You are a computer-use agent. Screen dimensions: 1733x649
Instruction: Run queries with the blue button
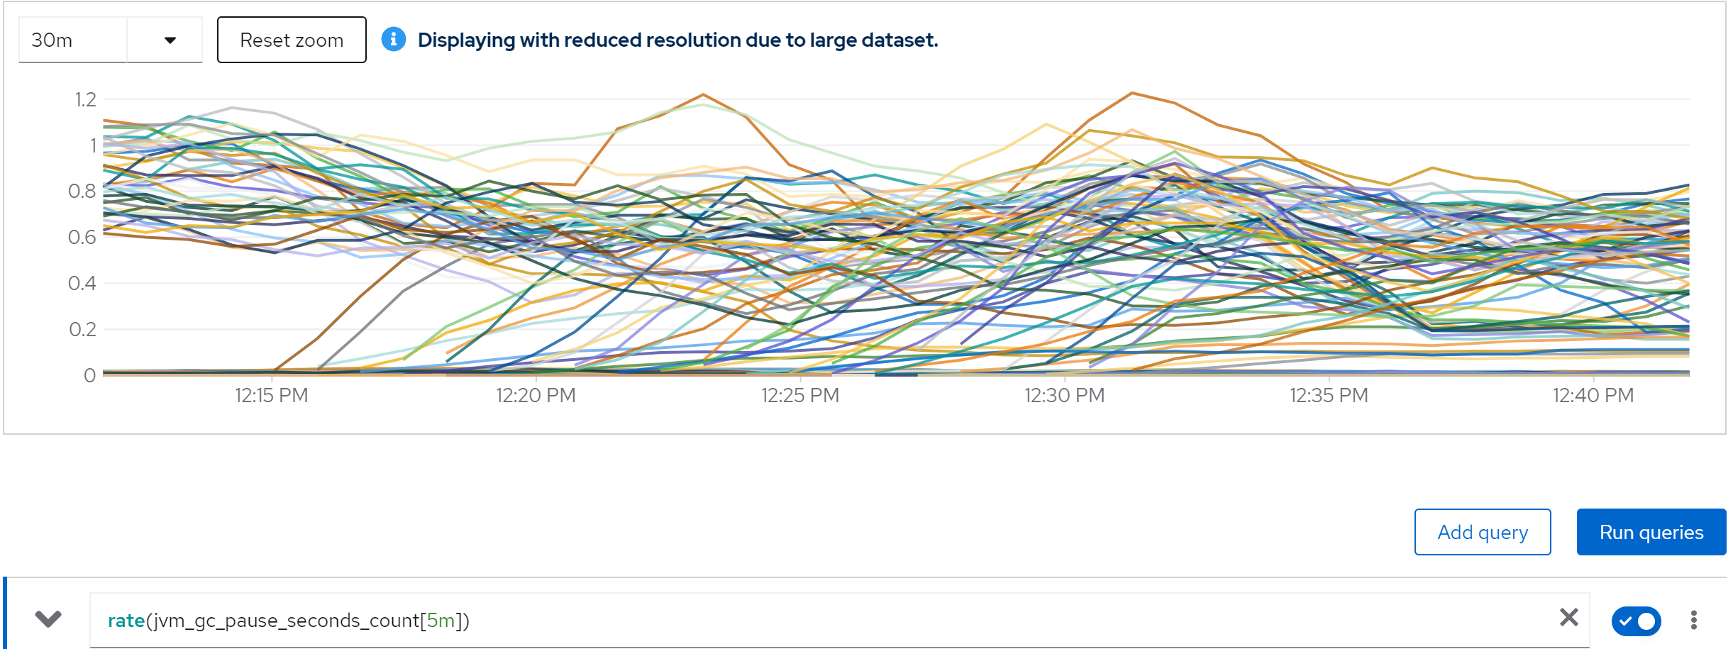point(1651,532)
